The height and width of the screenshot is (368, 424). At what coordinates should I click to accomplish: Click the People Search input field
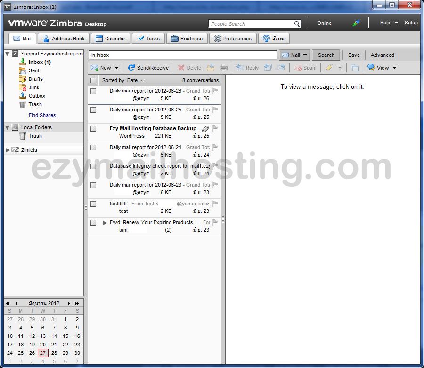pos(252,24)
